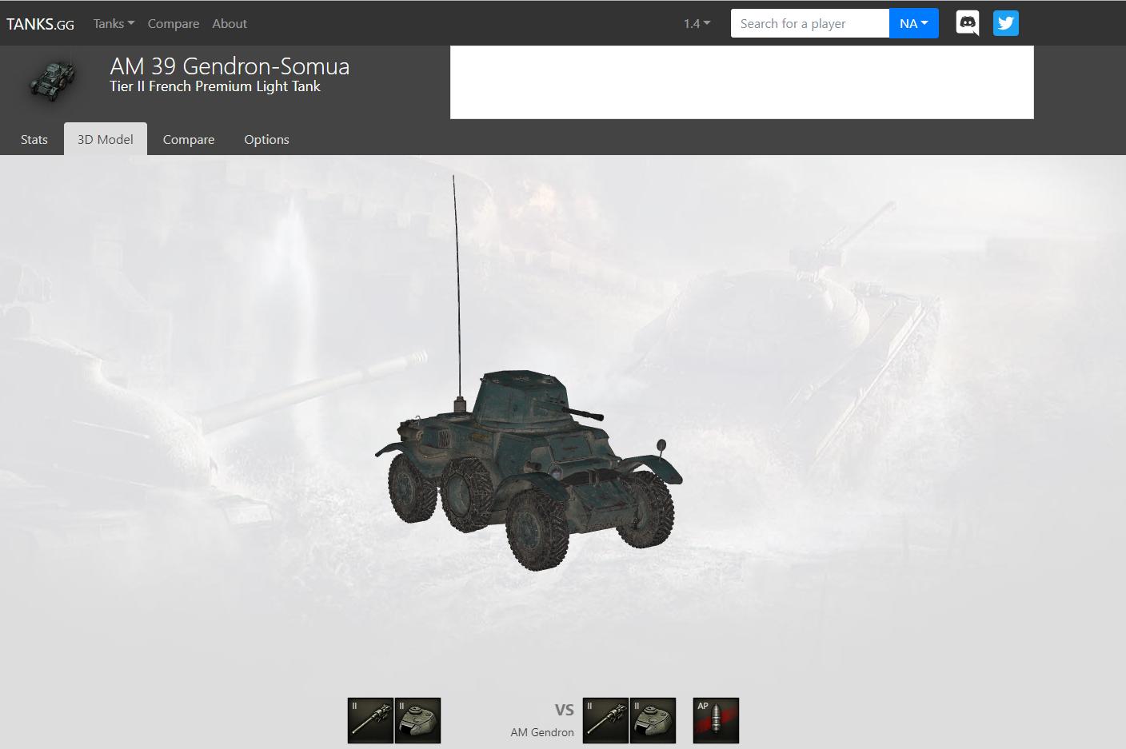The image size is (1126, 749).
Task: Open Compare in the top navigation
Action: [x=174, y=23]
